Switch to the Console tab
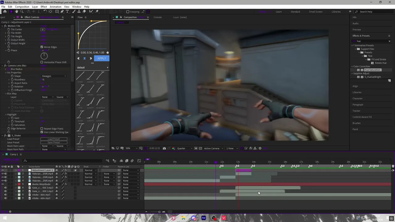 point(157,17)
